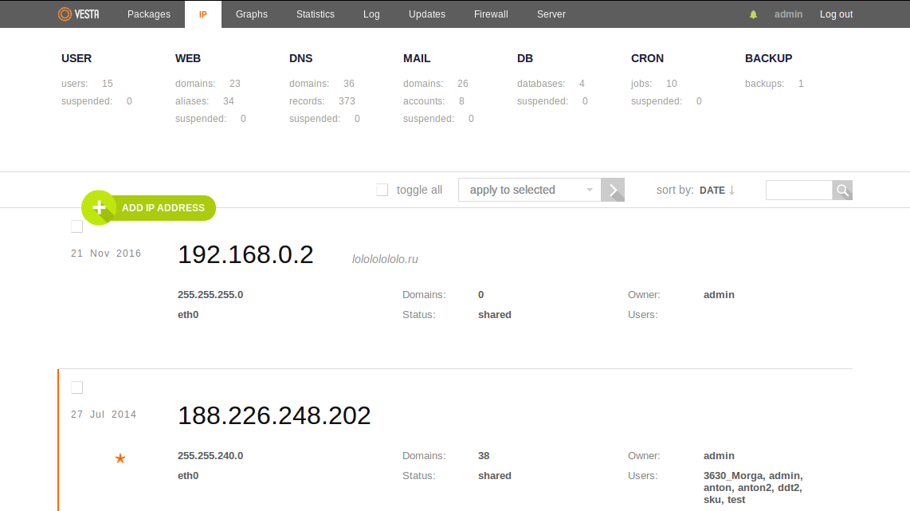The image size is (910, 511).
Task: Click the ADD IP ADDRESS button
Action: 163,208
